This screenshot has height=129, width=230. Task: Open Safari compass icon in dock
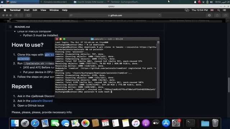tap(35, 123)
